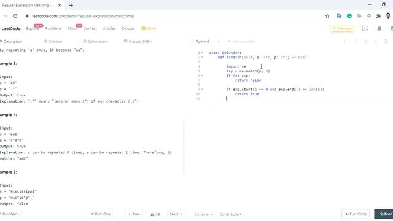Image resolution: width=393 pixels, height=221 pixels.
Task: Expand the Console panel
Action: (203, 214)
